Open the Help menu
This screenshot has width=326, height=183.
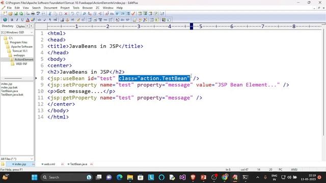click(x=120, y=8)
